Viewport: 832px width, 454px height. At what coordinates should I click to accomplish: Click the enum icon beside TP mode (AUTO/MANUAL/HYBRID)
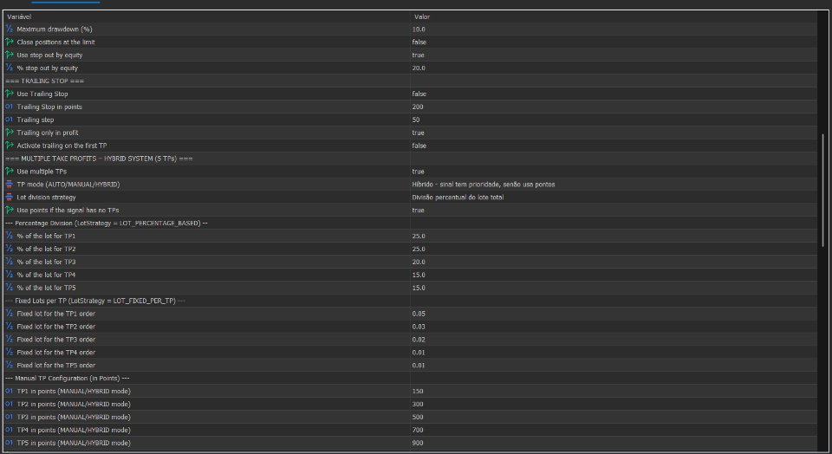(9, 184)
